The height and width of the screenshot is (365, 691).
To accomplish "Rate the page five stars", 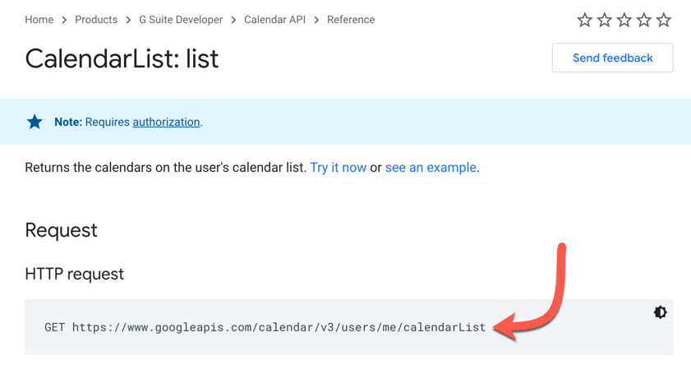I will (664, 20).
